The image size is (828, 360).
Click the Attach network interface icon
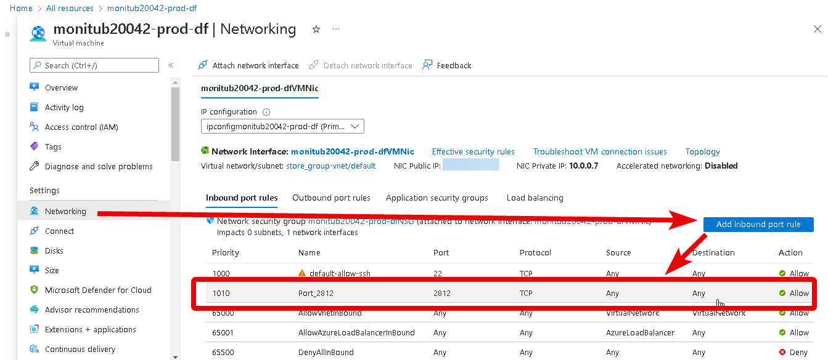[203, 65]
